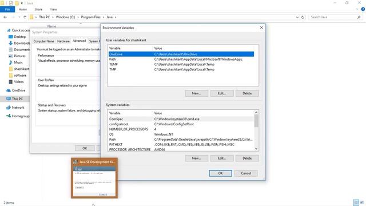Expand the ribbon chevron
The image size is (366, 206).
point(357,9)
